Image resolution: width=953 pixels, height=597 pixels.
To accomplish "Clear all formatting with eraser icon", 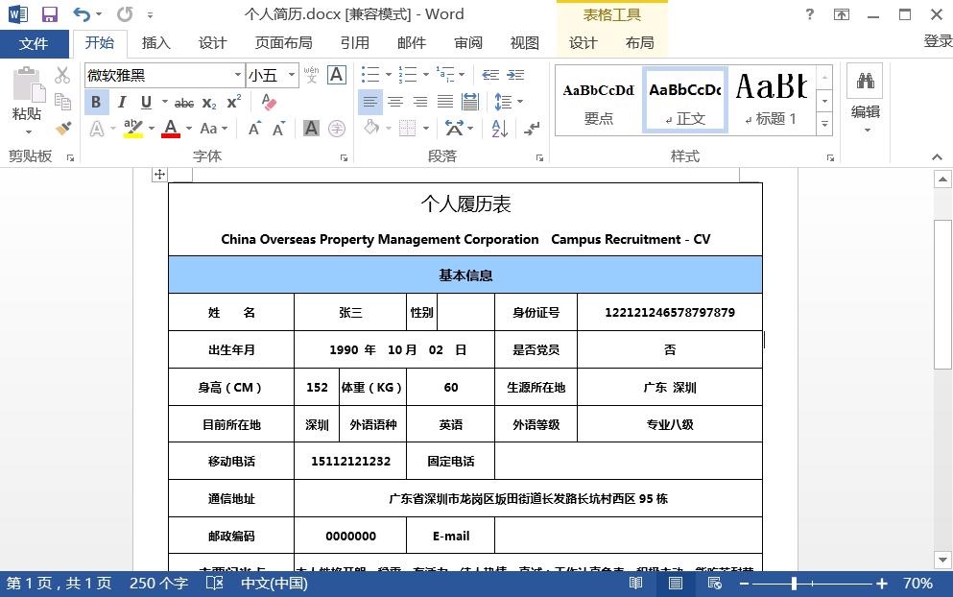I will tap(268, 103).
